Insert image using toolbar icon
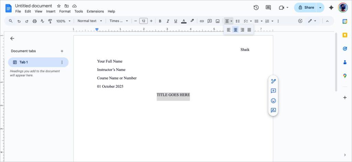This screenshot has width=352, height=162. coord(218,21)
